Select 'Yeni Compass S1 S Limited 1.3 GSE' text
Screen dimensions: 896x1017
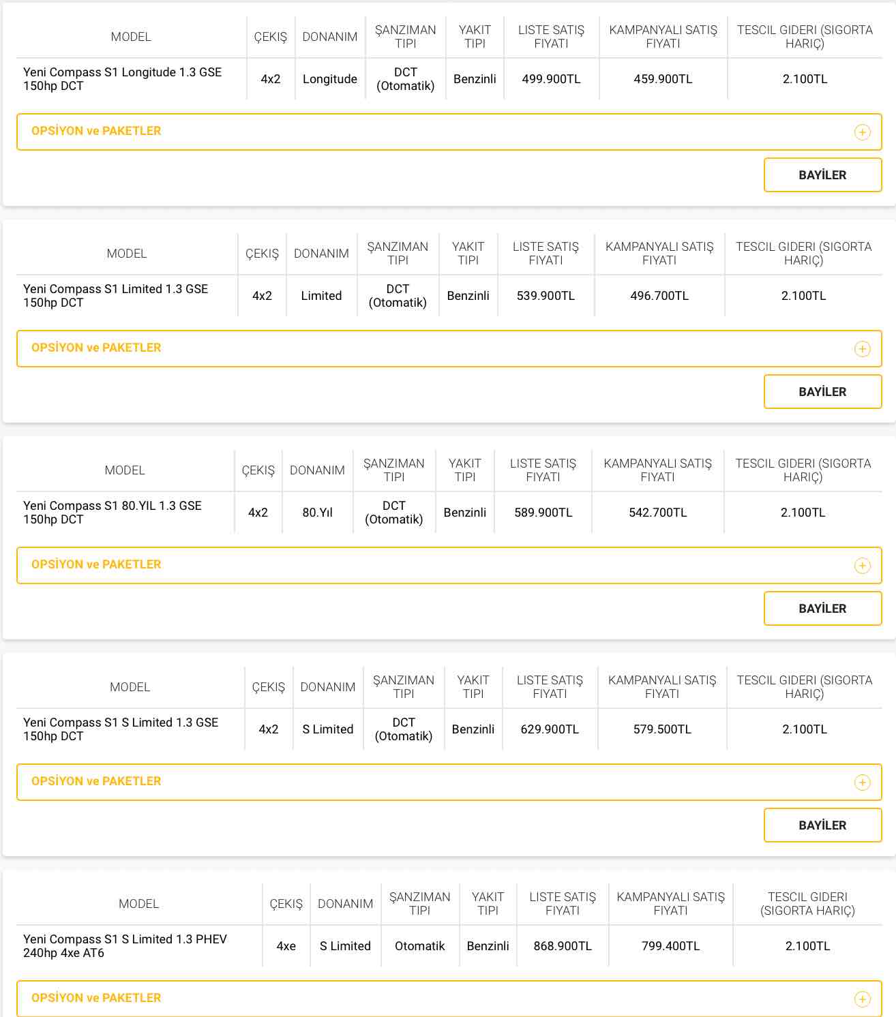tap(121, 723)
